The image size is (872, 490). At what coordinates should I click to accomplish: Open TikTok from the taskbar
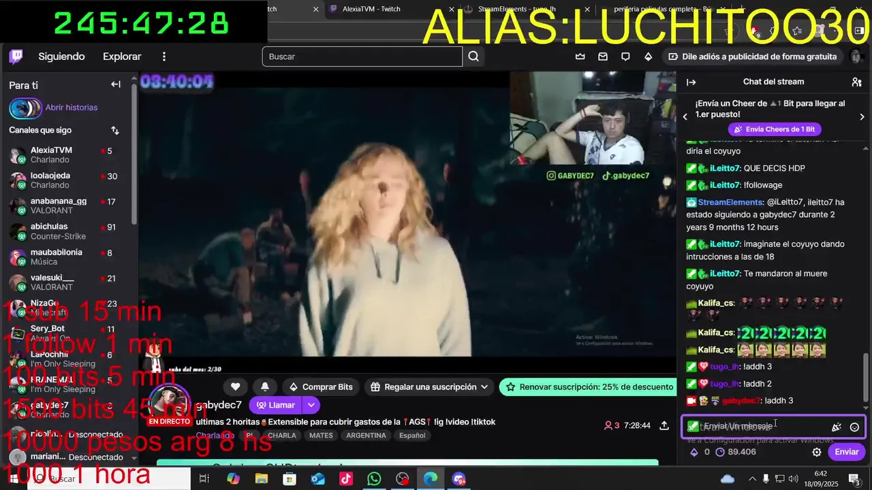pyautogui.click(x=345, y=479)
